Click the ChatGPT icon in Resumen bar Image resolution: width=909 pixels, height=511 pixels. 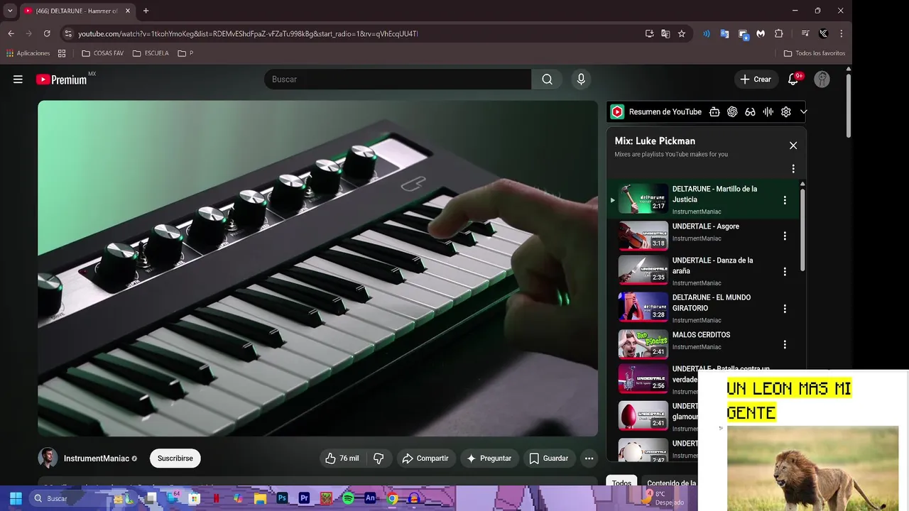(732, 111)
